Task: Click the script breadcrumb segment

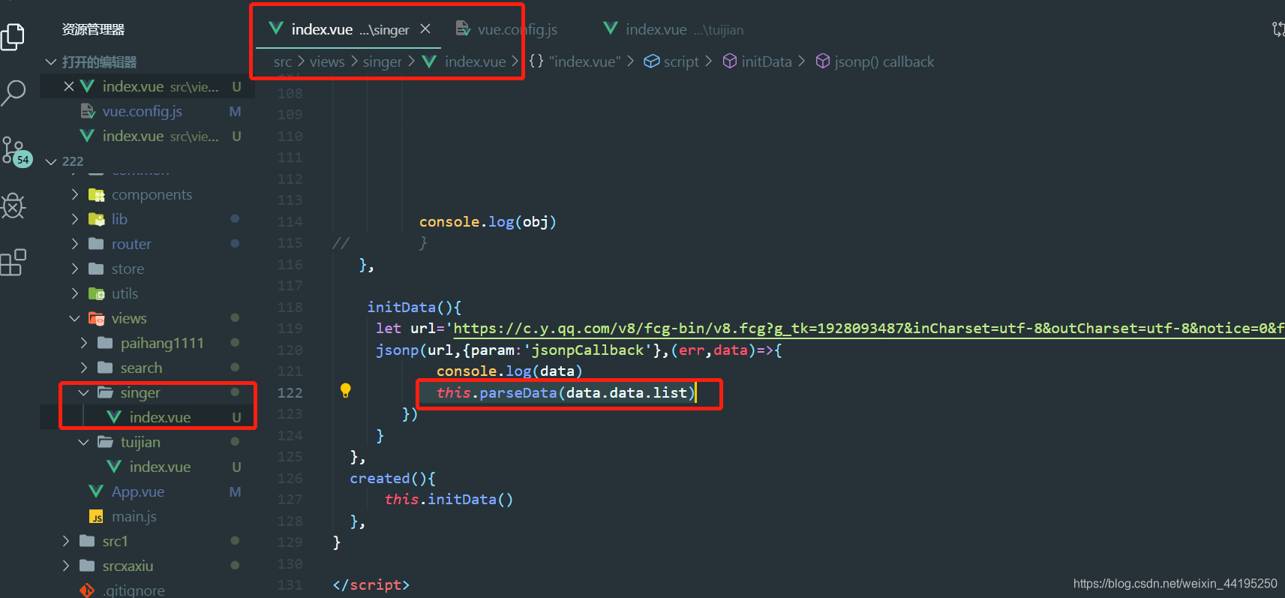Action: [672, 62]
